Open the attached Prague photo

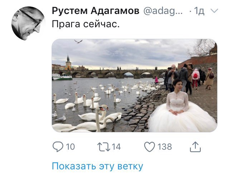(135, 85)
